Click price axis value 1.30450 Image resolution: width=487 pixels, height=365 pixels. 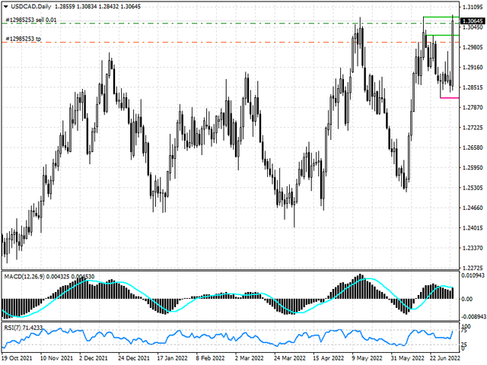pyautogui.click(x=473, y=27)
